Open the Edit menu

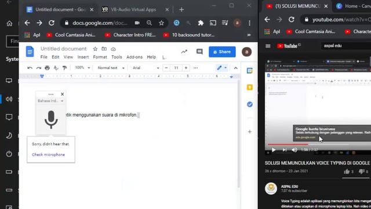[56, 57]
